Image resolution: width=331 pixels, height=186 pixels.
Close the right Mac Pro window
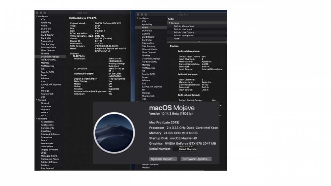click(138, 15)
